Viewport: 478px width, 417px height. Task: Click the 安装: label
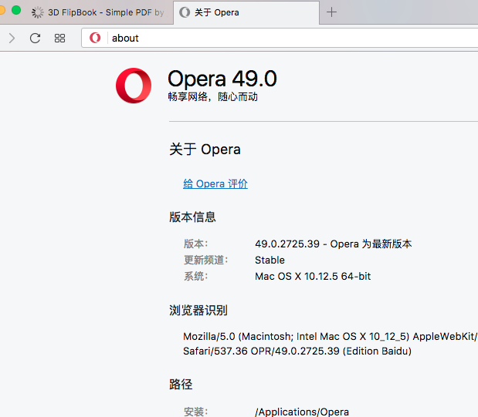pos(195,412)
